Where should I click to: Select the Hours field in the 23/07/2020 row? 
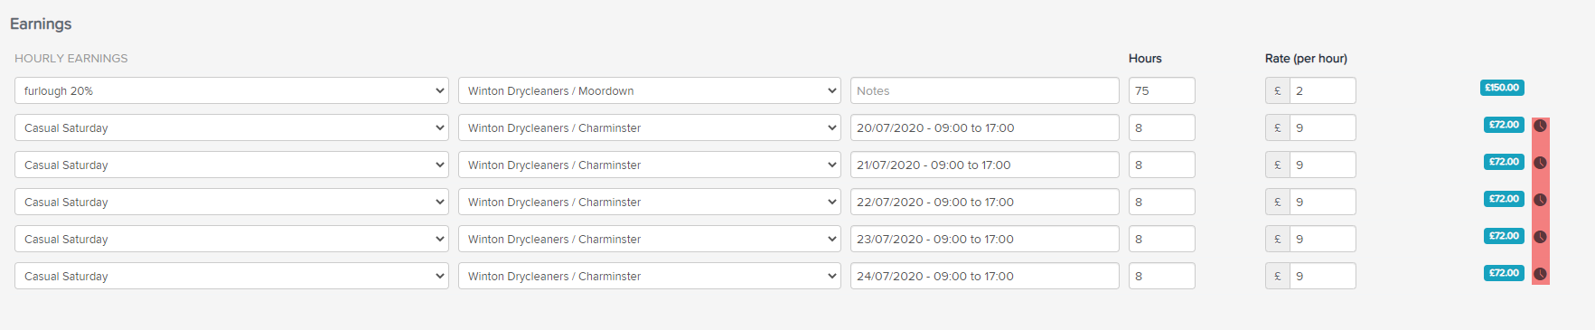(1162, 239)
